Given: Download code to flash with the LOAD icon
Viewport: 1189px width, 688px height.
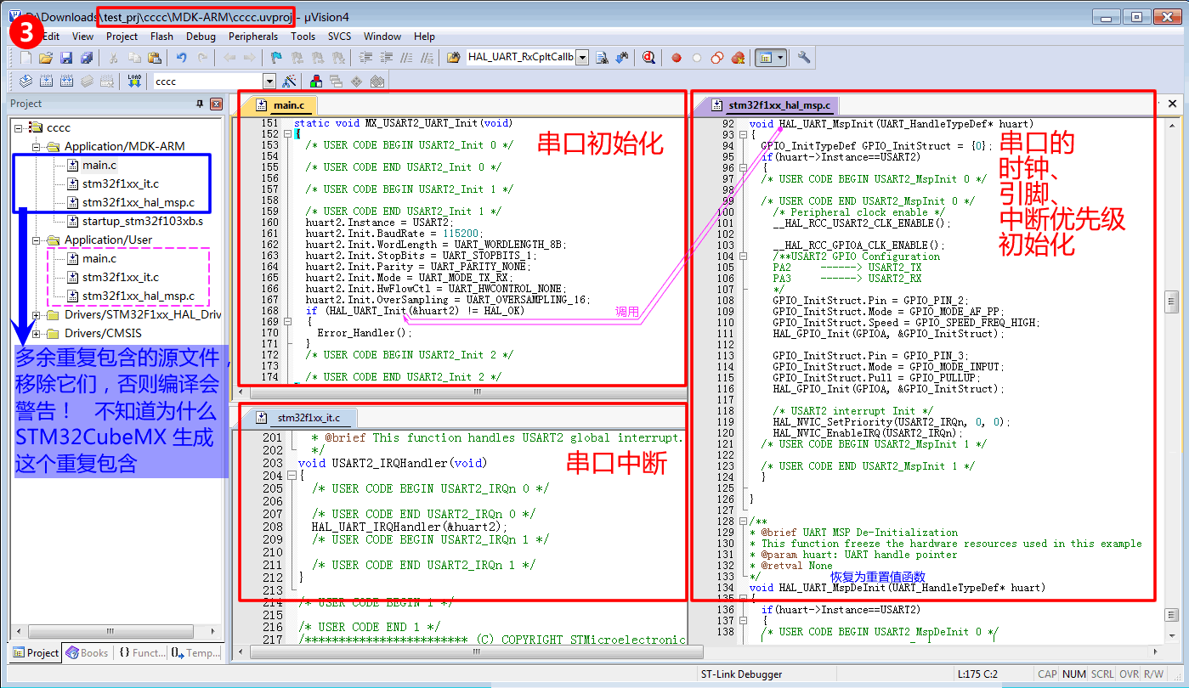Looking at the screenshot, I should (x=134, y=80).
